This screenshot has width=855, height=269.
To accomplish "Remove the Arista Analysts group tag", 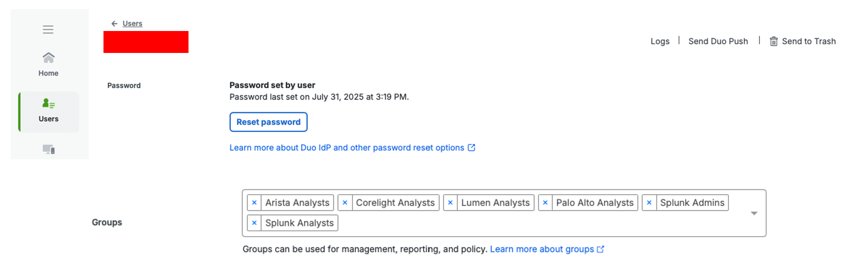I will click(x=254, y=203).
